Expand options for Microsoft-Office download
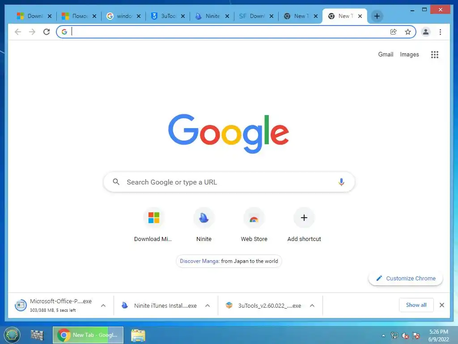Screen dimensions: 458x344 (103, 305)
